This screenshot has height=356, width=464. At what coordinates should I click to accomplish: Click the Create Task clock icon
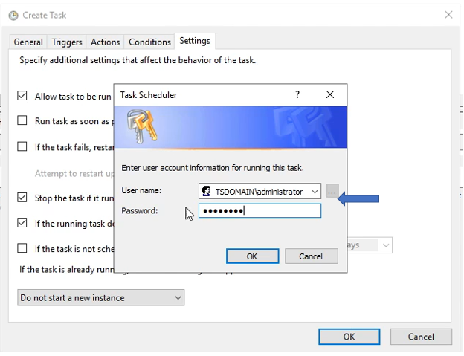(x=13, y=16)
